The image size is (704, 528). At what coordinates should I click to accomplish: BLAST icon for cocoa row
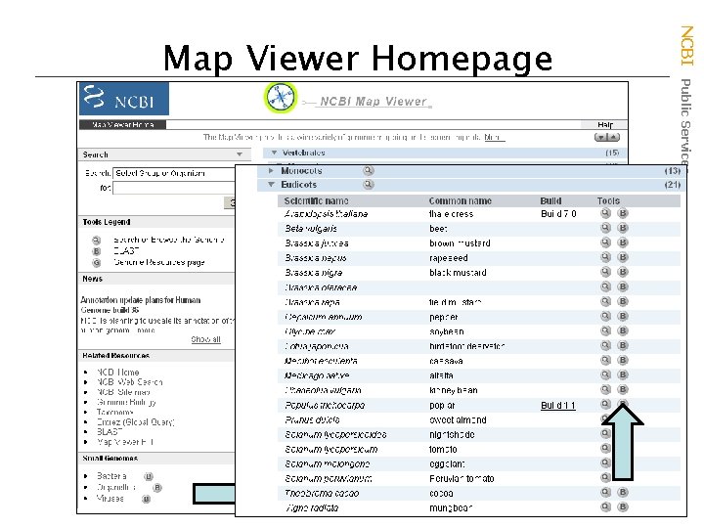[623, 492]
